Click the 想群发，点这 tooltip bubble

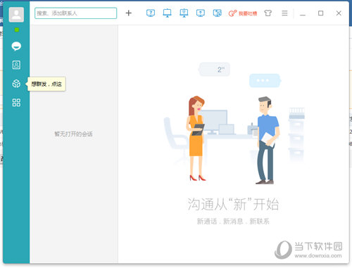tap(46, 84)
